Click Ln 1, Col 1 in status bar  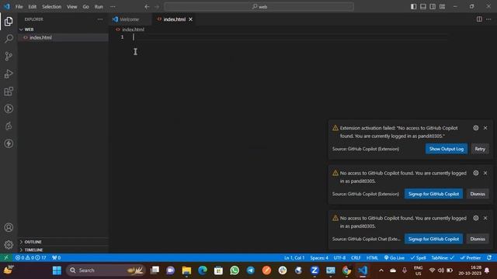point(294,257)
